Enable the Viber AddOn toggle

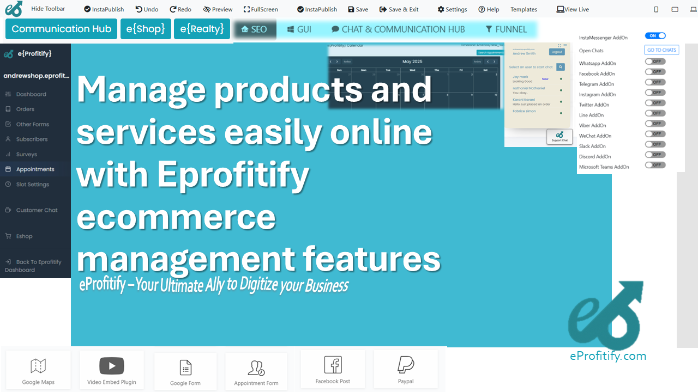coord(655,124)
